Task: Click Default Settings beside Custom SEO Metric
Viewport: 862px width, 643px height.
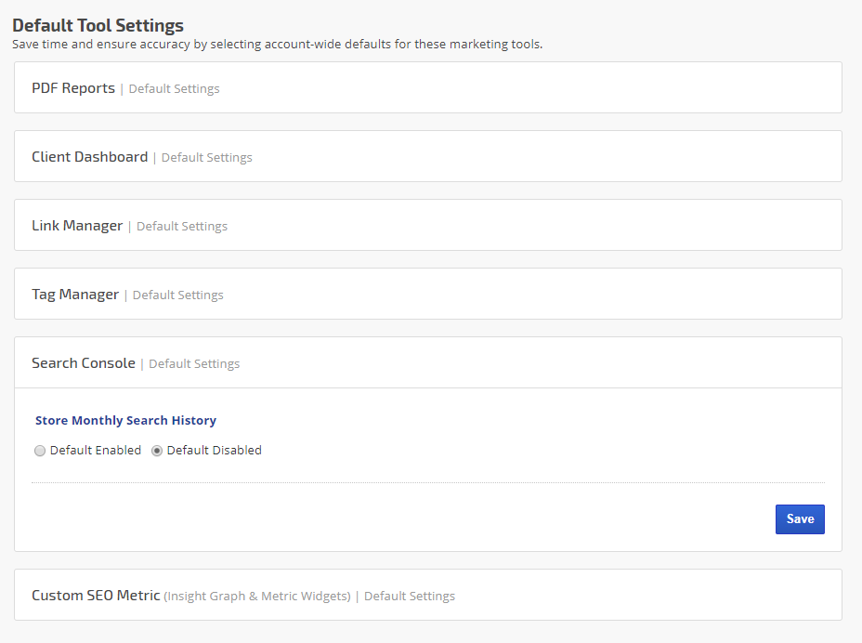Action: 409,597
